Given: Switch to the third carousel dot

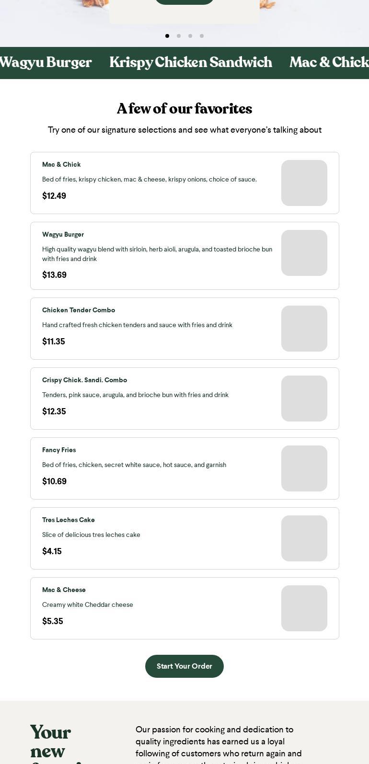Looking at the screenshot, I should click(190, 36).
